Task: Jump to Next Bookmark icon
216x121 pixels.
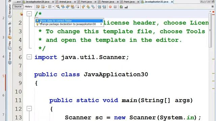Action: coord(88,7)
